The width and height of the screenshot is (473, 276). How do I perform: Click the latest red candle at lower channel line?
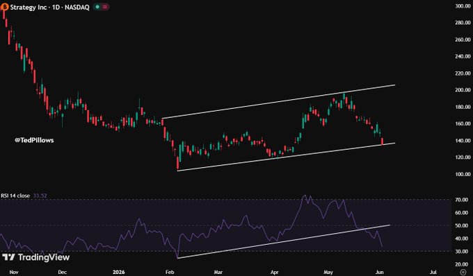coord(383,141)
